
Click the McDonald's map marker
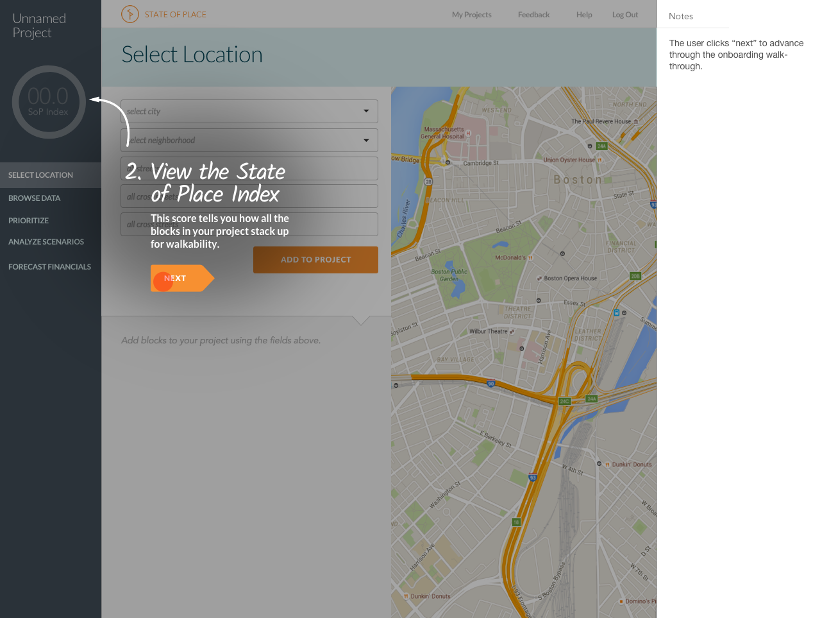coord(514,257)
